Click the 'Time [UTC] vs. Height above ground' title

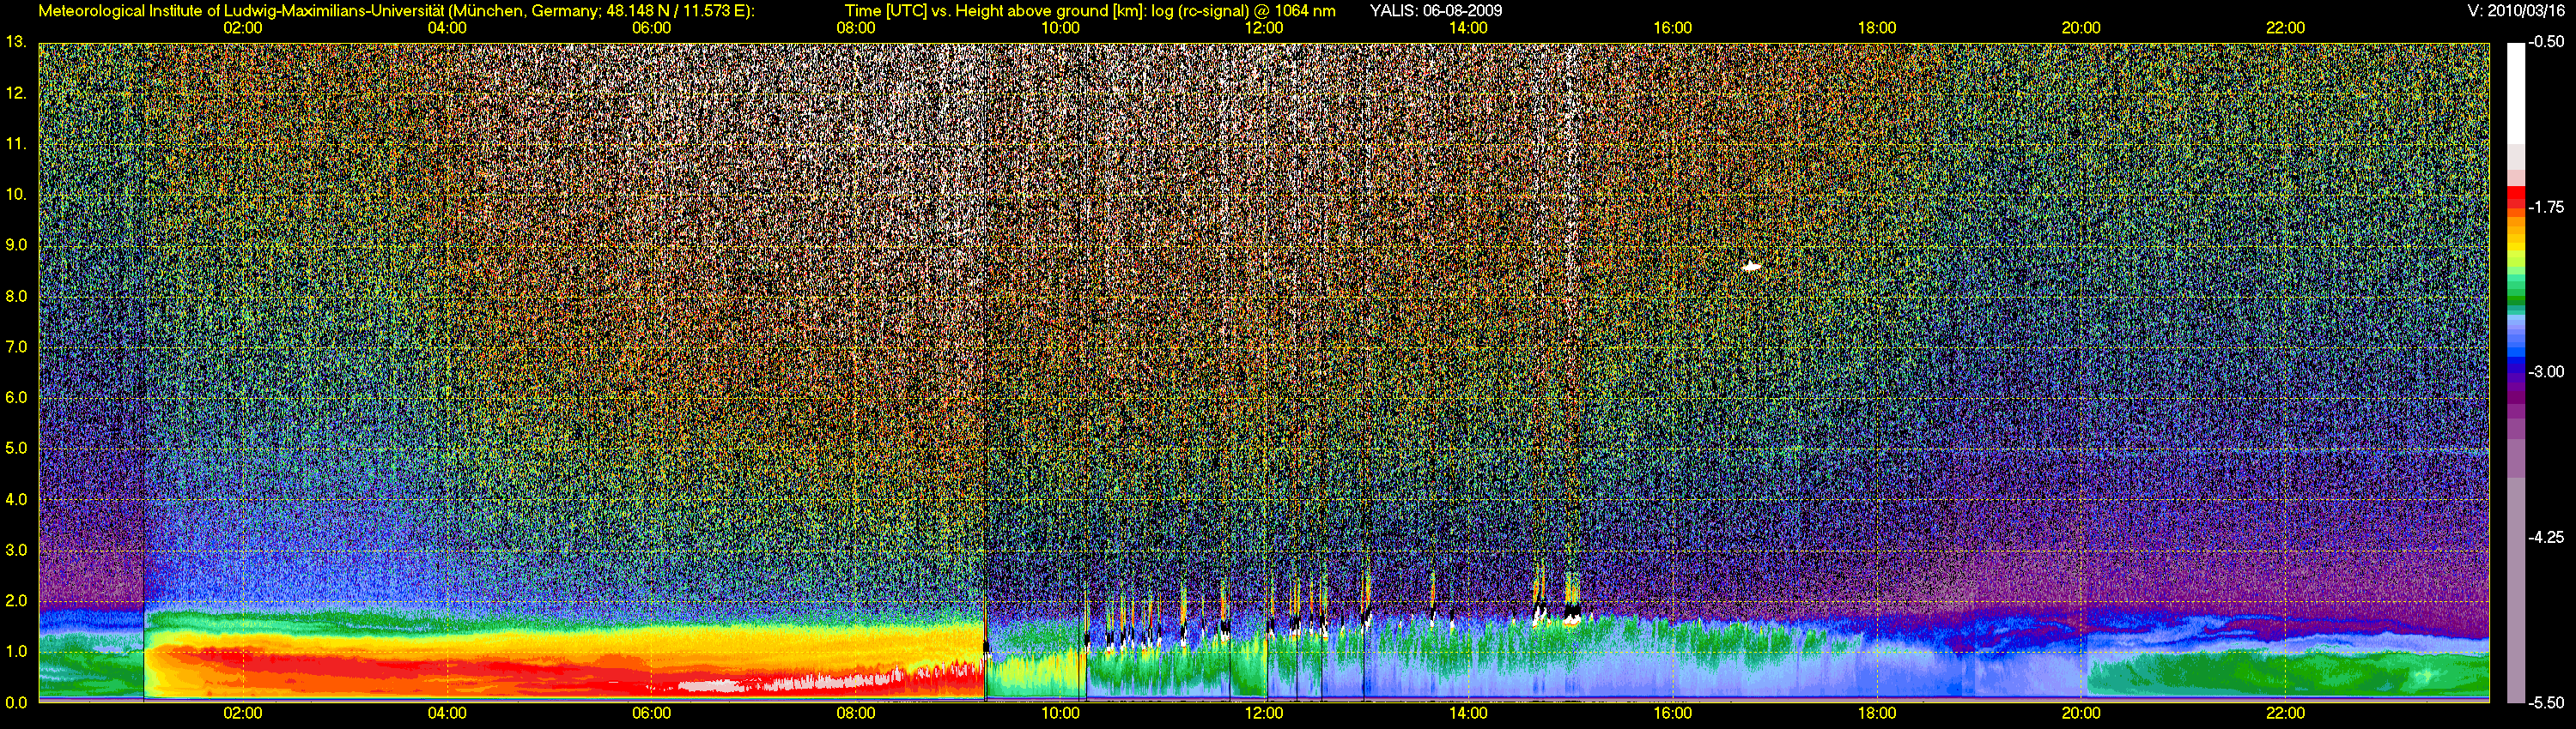[1090, 11]
